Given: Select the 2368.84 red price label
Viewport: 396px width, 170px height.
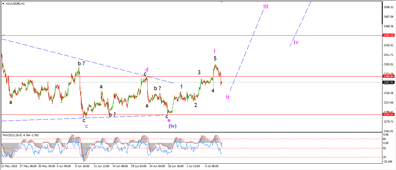Looking at the screenshot, I should tap(388, 76).
